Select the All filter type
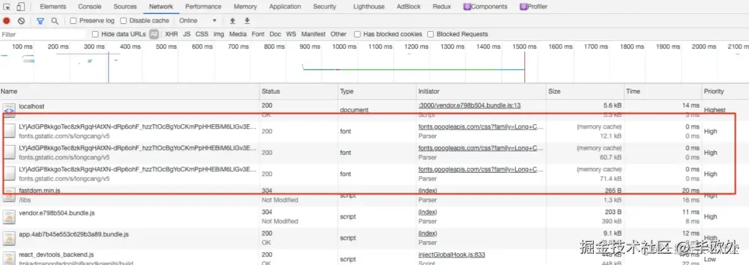749x265 pixels. coord(154,34)
